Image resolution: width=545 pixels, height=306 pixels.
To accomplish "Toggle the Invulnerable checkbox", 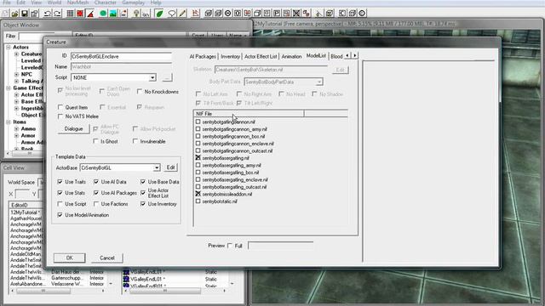I will [x=135, y=141].
